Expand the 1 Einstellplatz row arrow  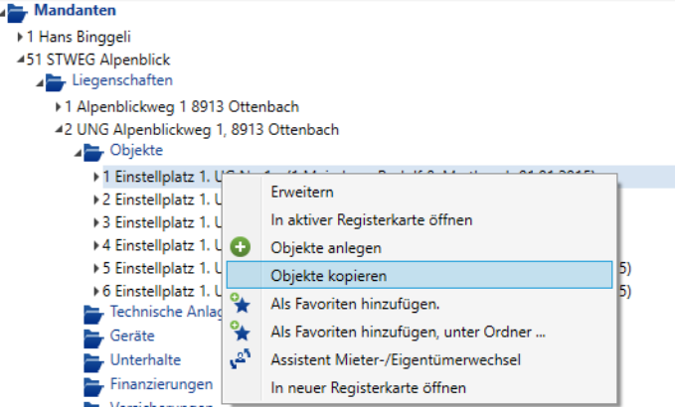(96, 177)
